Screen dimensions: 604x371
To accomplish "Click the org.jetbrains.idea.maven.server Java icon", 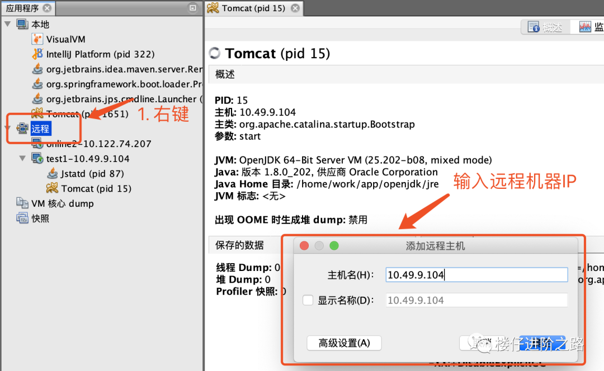I will point(37,69).
